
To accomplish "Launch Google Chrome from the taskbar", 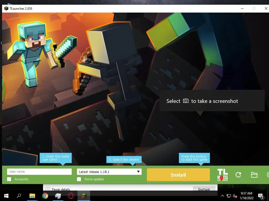I will click(45, 196).
